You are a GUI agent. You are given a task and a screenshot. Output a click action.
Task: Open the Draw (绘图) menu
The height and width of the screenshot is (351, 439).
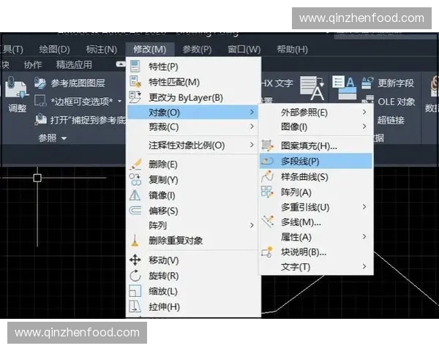54,49
